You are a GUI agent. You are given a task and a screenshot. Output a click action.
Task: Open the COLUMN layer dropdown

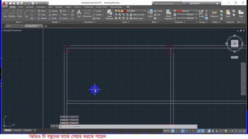point(145,11)
